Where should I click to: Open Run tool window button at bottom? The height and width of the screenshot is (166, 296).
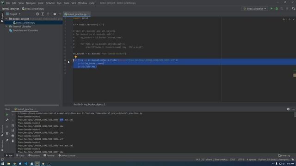9,156
